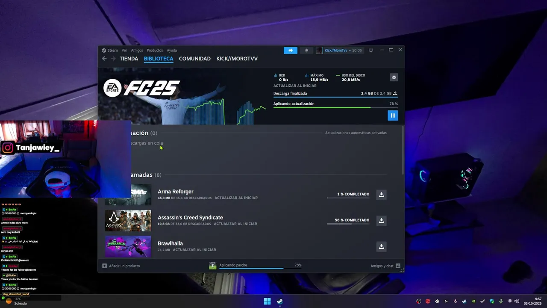Click the Descarga finalizada progress bar

[335, 97]
